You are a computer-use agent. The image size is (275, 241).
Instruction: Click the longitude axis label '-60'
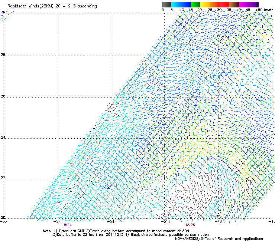click(3, 221)
